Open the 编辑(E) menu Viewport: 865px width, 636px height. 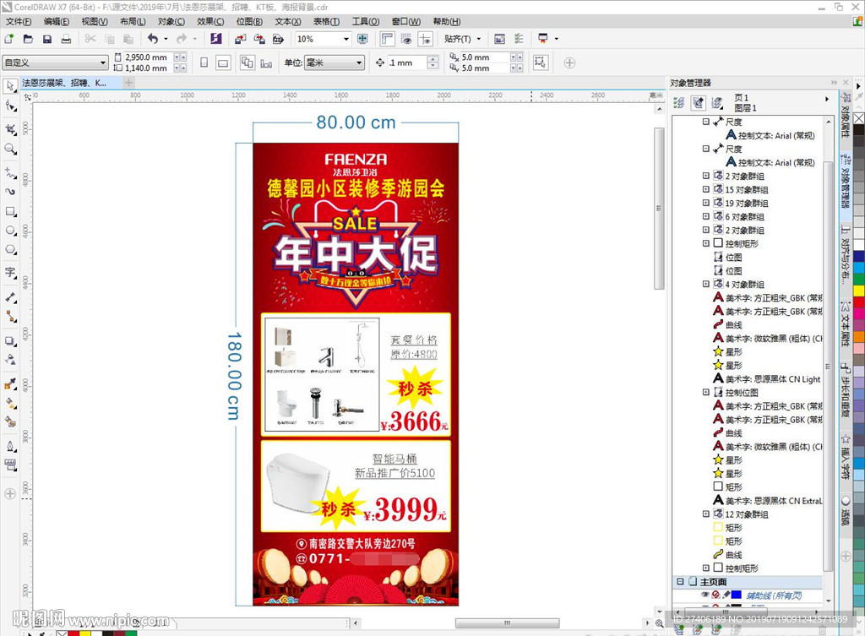tap(57, 21)
